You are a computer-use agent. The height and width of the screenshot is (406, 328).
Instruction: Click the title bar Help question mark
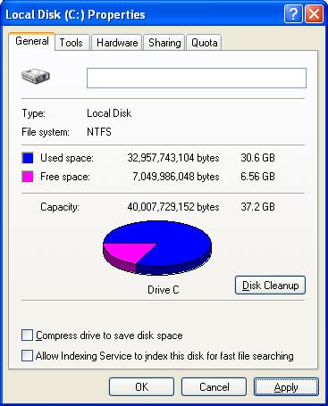click(x=293, y=14)
